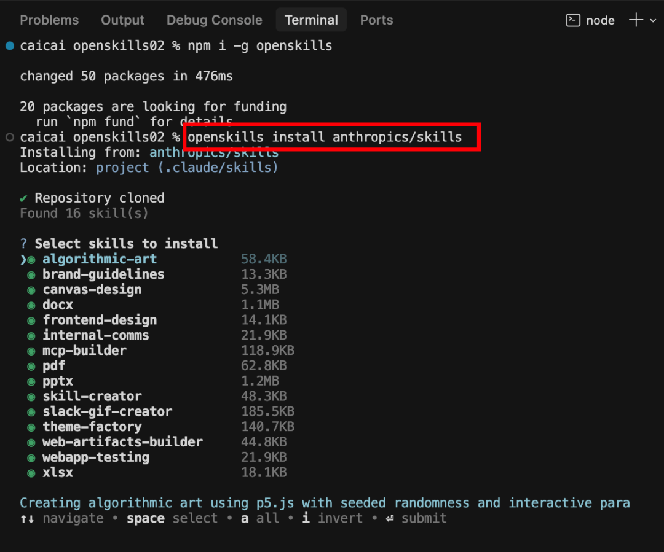Image resolution: width=664 pixels, height=552 pixels.
Task: Click the return-key submit hint
Action: [416, 518]
